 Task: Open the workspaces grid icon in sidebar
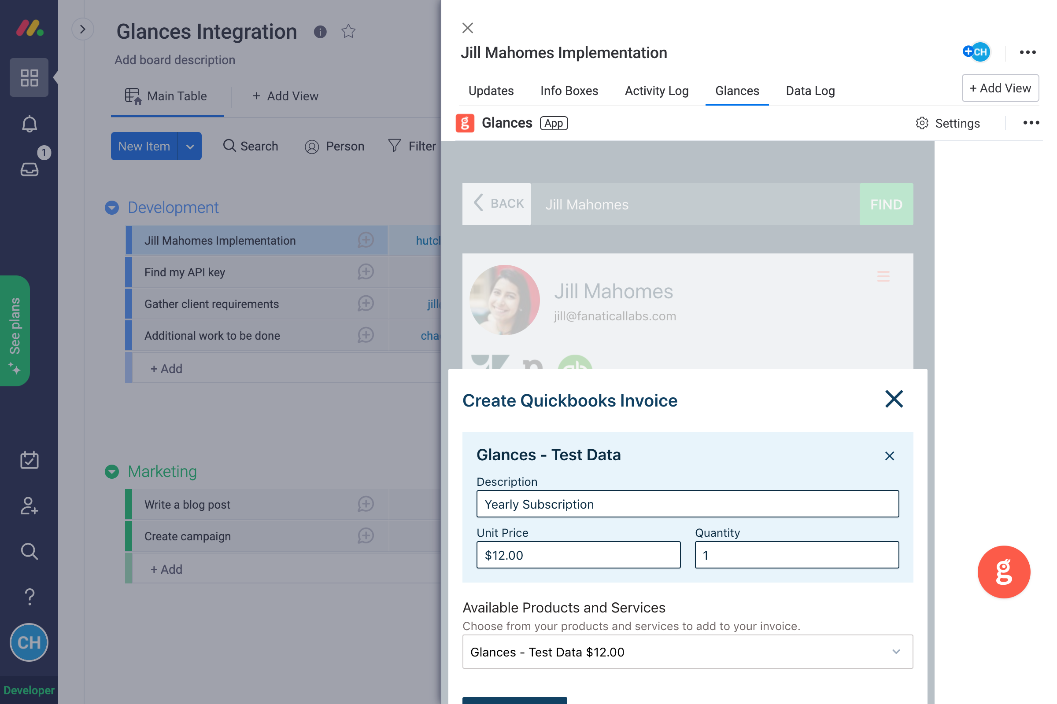[29, 78]
